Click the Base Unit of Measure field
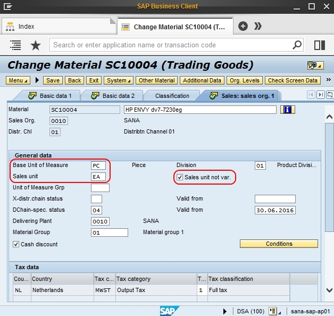This screenshot has height=316, width=334. tap(98, 165)
